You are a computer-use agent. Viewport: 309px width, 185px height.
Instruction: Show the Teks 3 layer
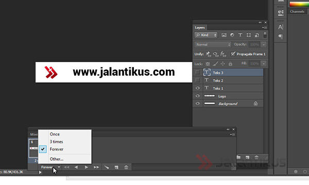(197, 72)
